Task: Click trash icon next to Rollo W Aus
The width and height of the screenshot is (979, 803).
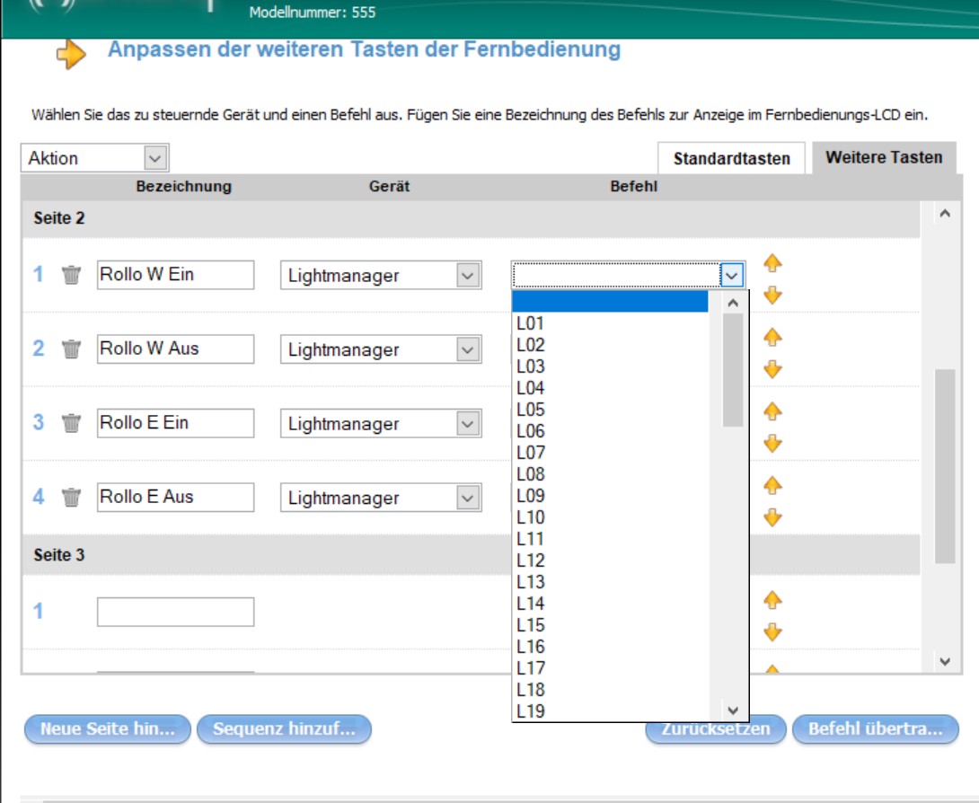Action: [71, 349]
